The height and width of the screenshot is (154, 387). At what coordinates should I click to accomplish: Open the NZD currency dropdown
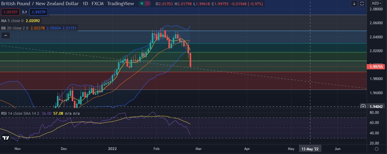(377, 4)
